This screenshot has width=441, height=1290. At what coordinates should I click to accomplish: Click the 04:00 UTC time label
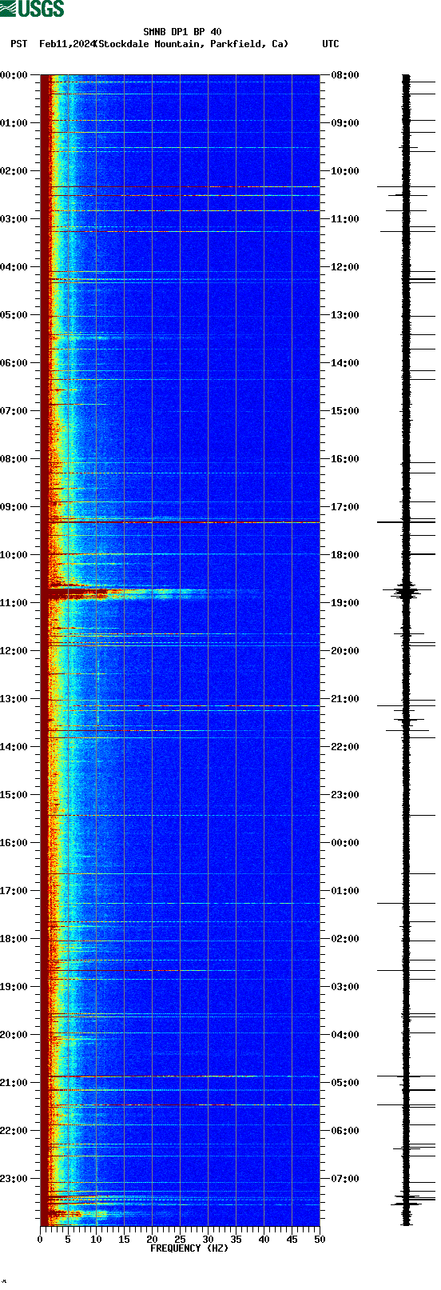pyautogui.click(x=345, y=1035)
